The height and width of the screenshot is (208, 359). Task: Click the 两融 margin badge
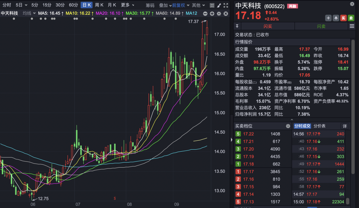(293, 6)
